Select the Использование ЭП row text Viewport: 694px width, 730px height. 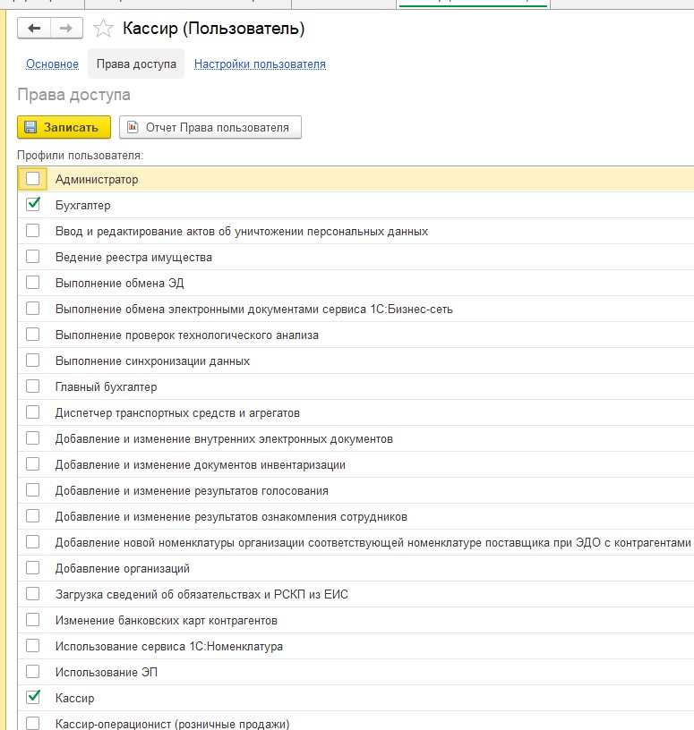[x=107, y=672]
